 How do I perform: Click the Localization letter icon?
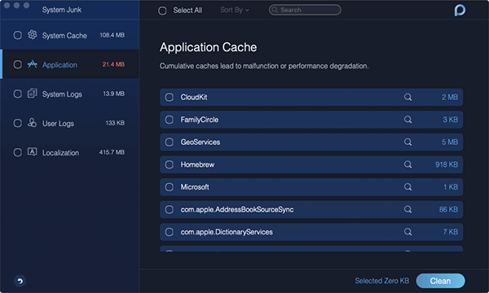click(x=32, y=151)
